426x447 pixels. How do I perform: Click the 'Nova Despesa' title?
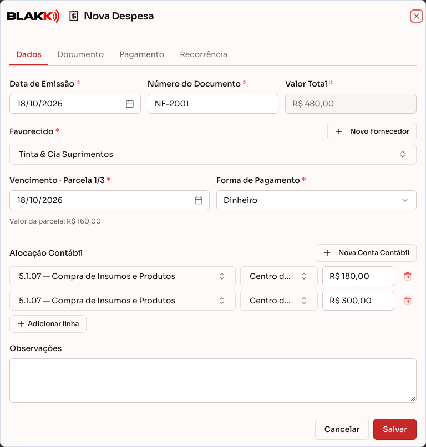point(119,16)
